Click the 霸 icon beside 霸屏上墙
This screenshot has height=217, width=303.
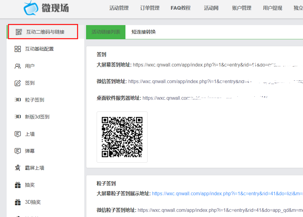coord(18,168)
